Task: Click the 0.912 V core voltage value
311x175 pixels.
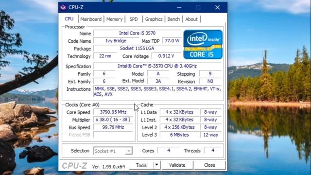Action: [x=166, y=56]
